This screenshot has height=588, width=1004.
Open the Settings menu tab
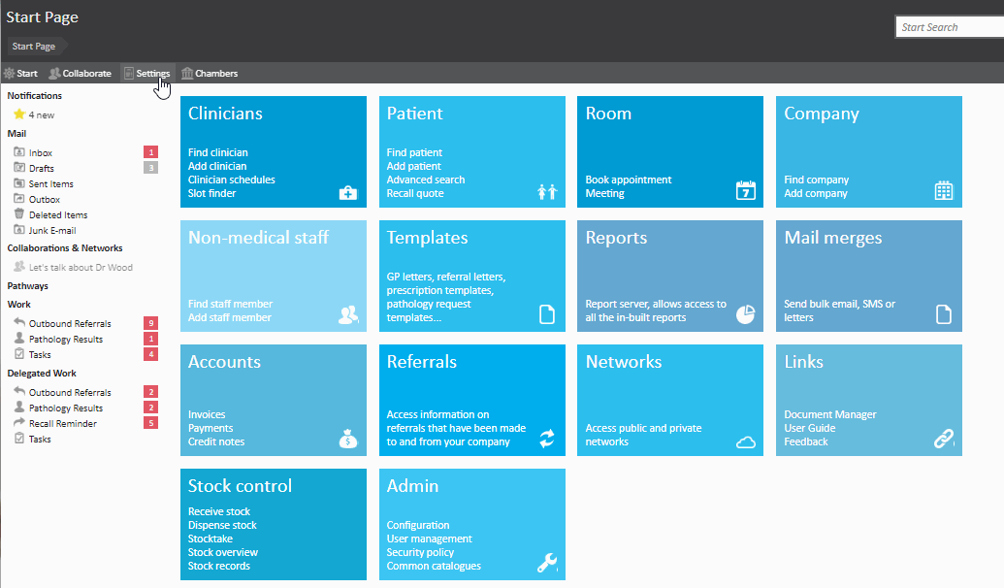[147, 73]
